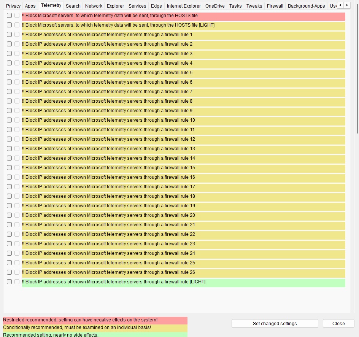Click the second small checkbox for firewall rule 19

tap(17, 206)
